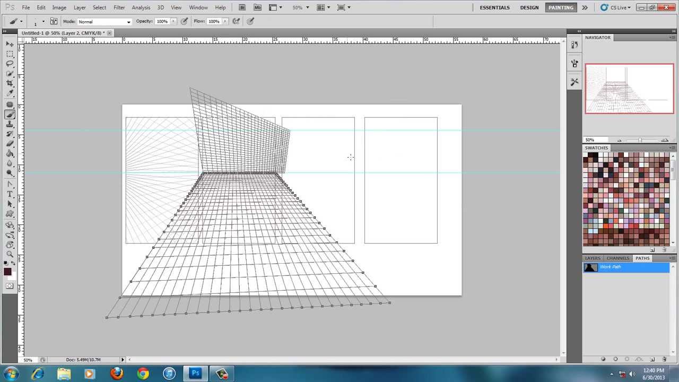Adjust the Navigator zoom slider
Image resolution: width=679 pixels, height=382 pixels.
(640, 140)
